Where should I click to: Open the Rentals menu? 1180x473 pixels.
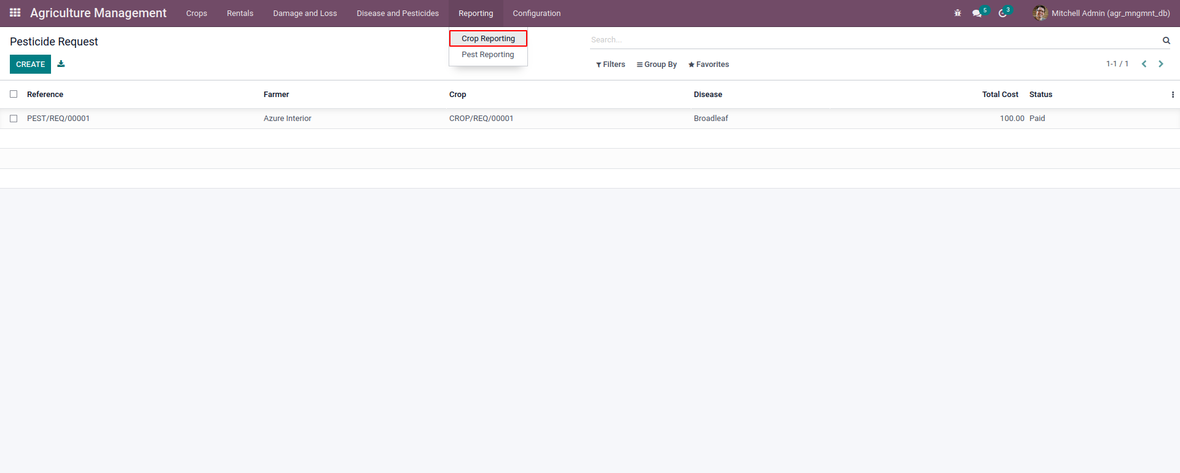coord(240,14)
